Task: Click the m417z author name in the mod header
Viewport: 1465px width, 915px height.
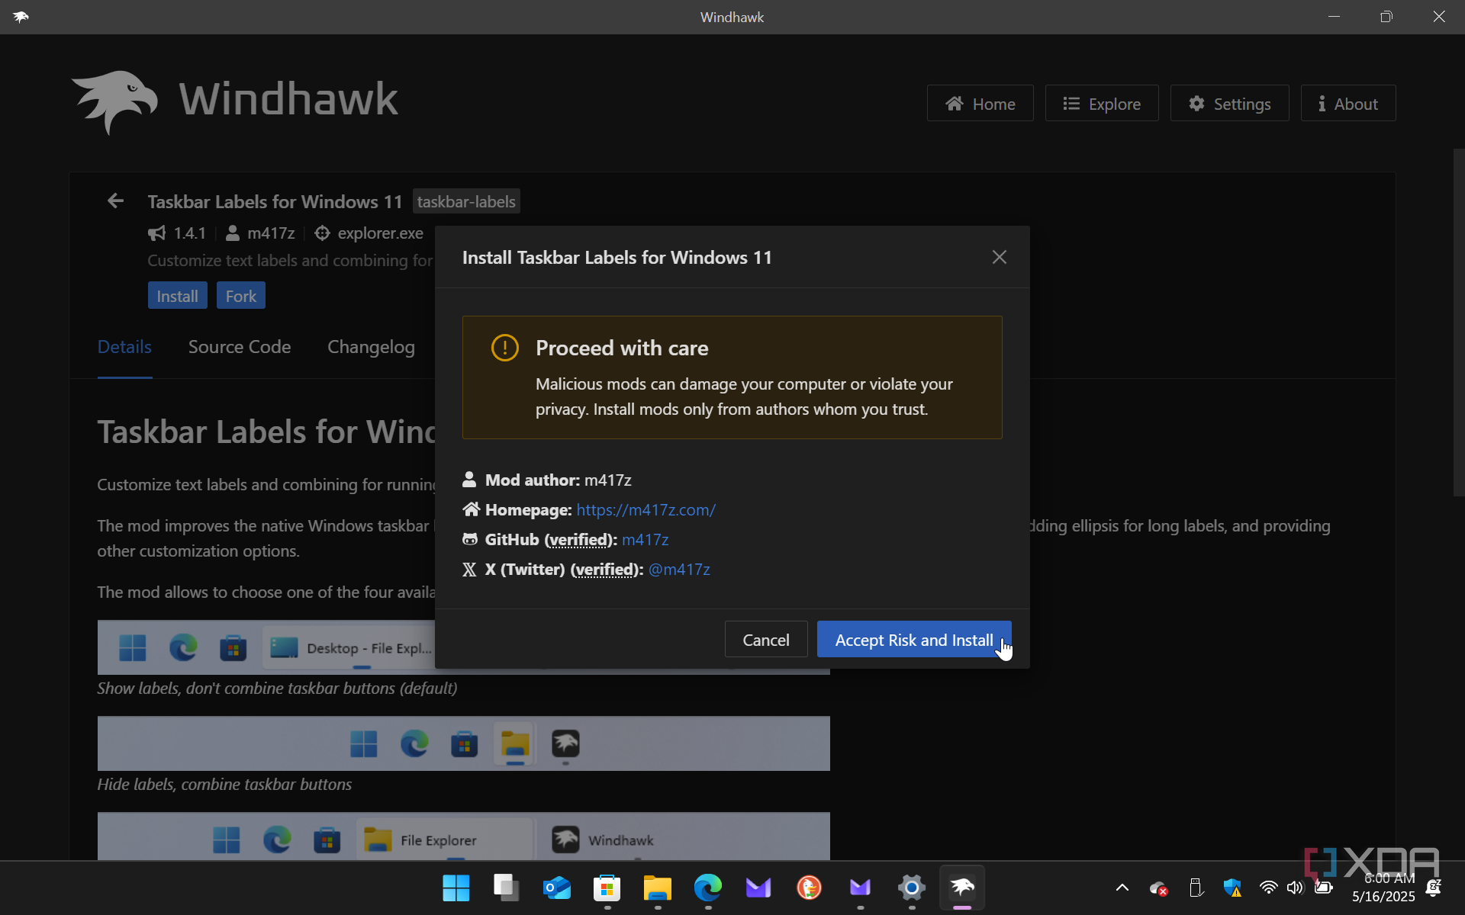Action: pyautogui.click(x=271, y=233)
